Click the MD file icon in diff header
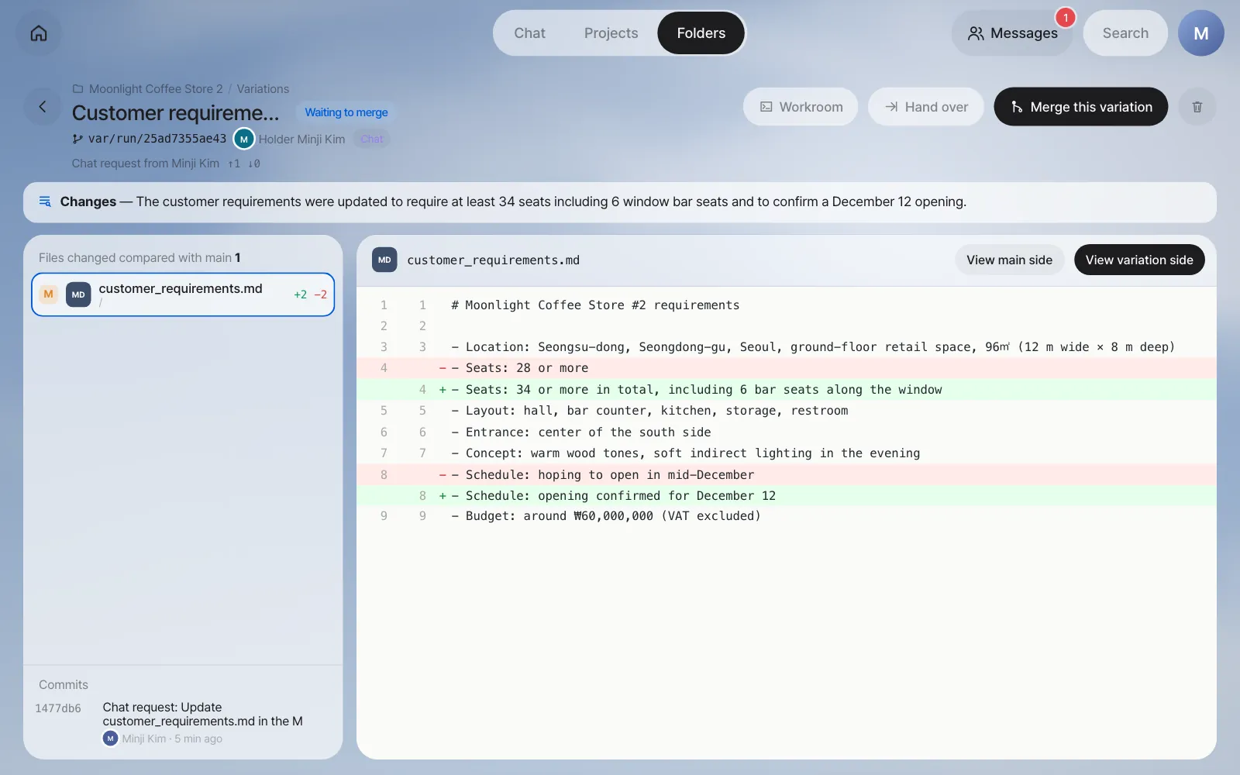Screen dimensions: 1240x775 tap(384, 260)
